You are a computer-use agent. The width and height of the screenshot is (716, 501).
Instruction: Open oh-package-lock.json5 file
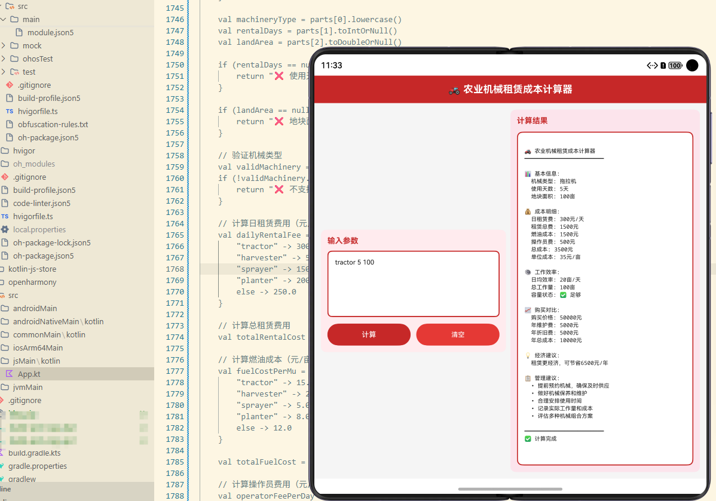[51, 243]
